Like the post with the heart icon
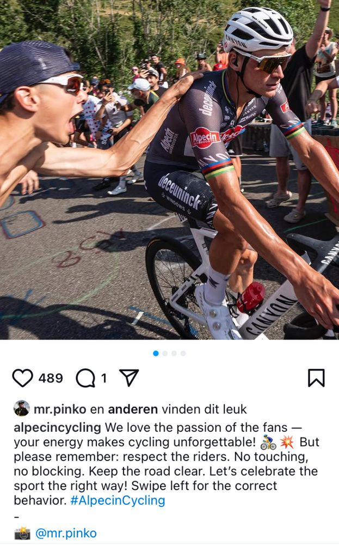The image size is (339, 545). pos(22,378)
